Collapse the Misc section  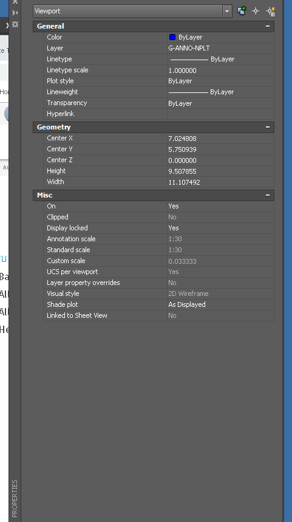point(268,195)
